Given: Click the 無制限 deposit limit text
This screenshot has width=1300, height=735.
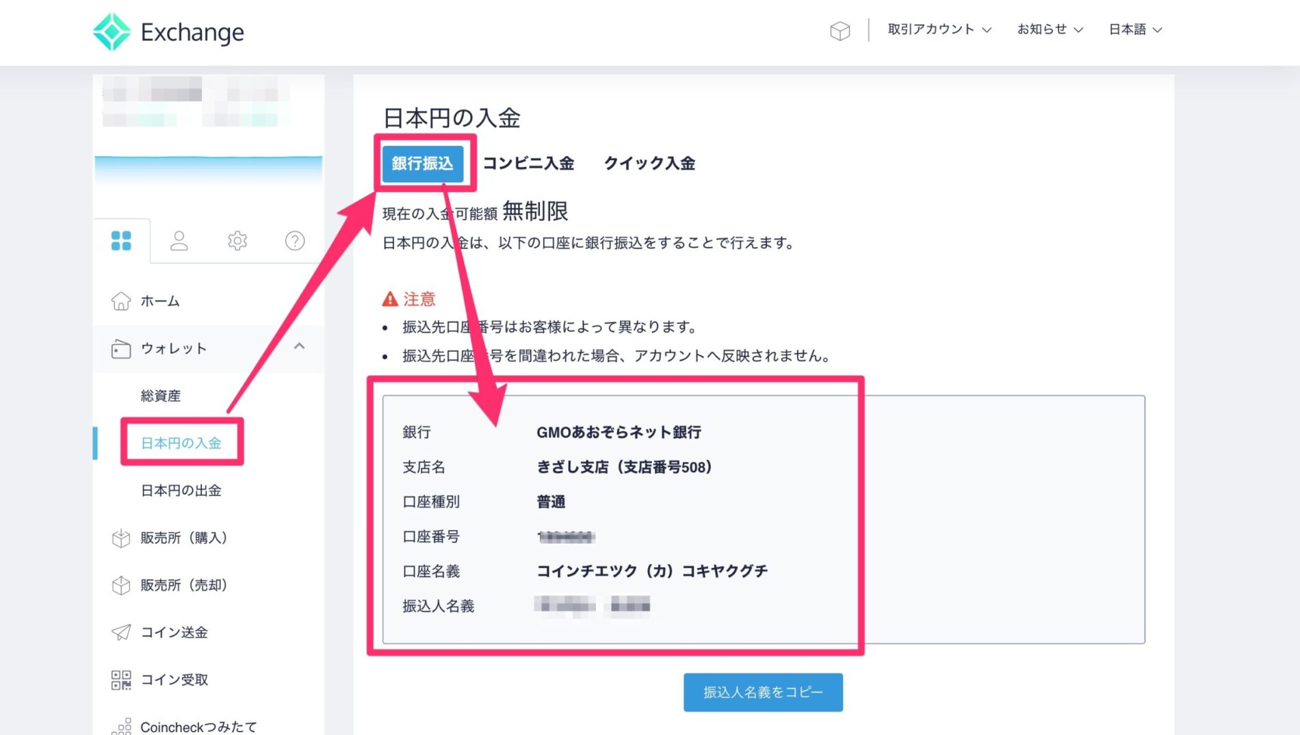Looking at the screenshot, I should tap(535, 211).
